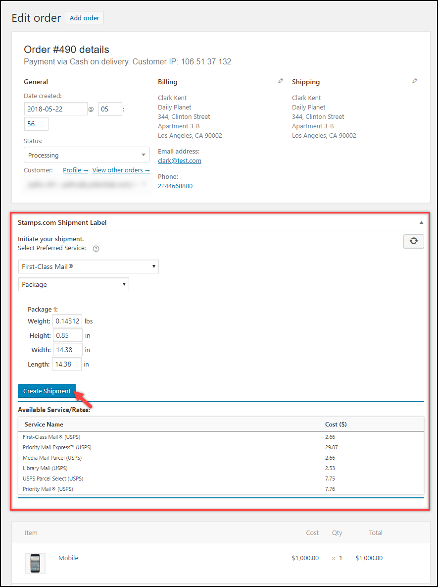Viewport: 438px width, 587px height.
Task: Open the order Status dropdown showing Processing
Action: pos(87,155)
